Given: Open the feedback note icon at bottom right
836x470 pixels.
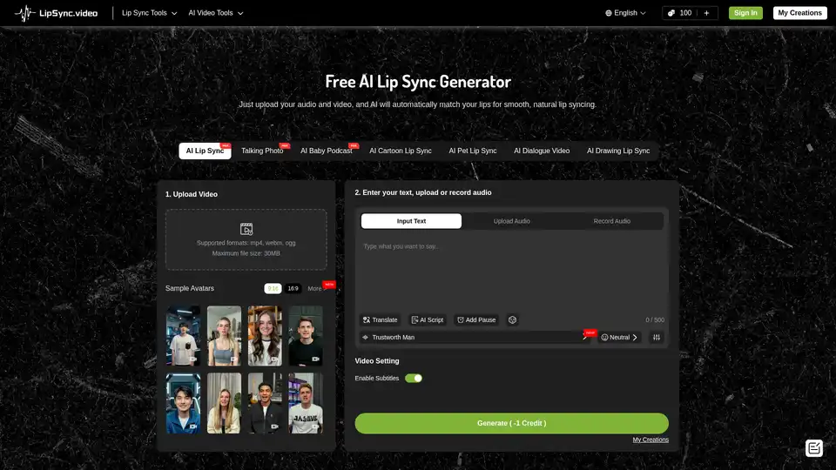Looking at the screenshot, I should point(814,448).
